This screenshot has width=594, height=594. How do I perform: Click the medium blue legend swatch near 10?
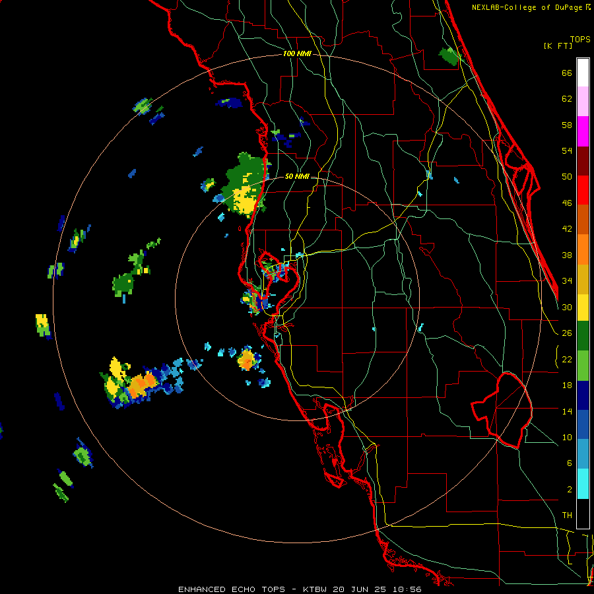[x=583, y=424]
